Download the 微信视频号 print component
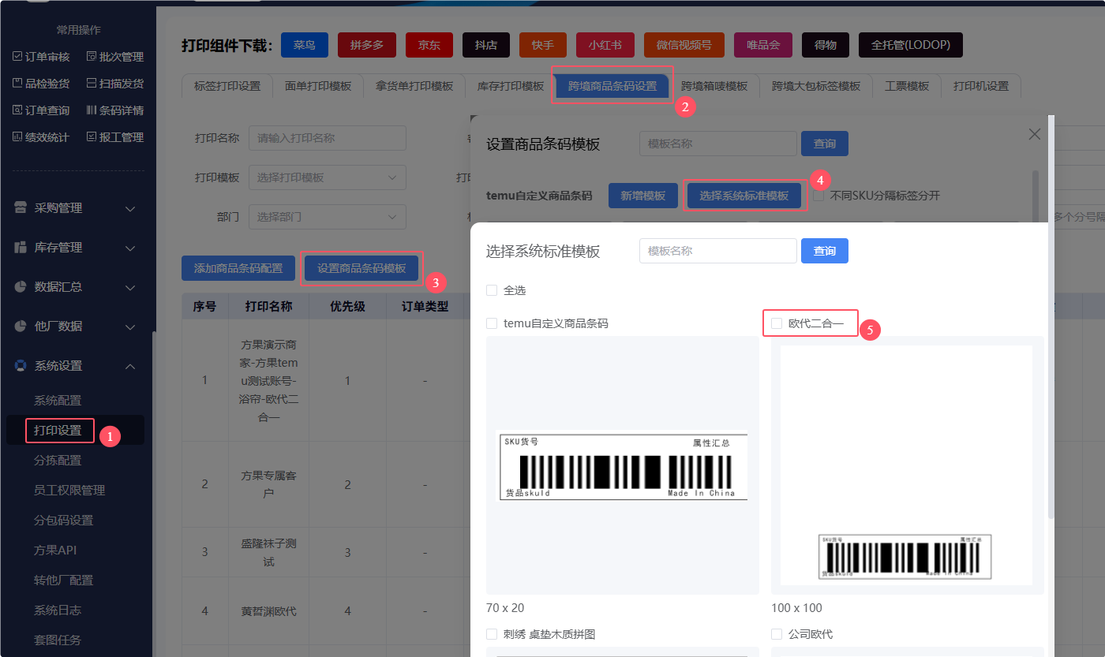The height and width of the screenshot is (657, 1105). [684, 45]
